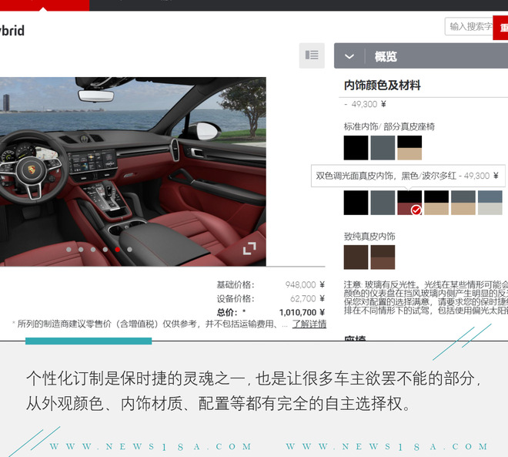Click the red button beside search field
This screenshot has height=457, width=508.
pos(500,28)
